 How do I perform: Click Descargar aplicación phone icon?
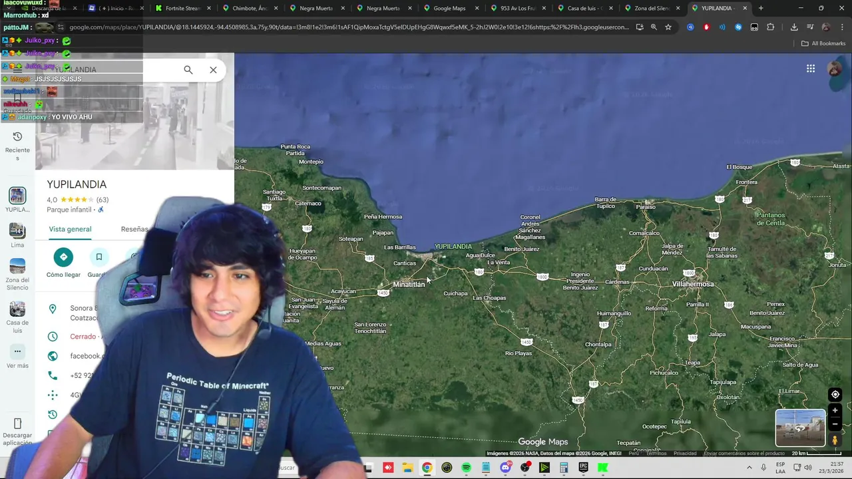(x=17, y=424)
